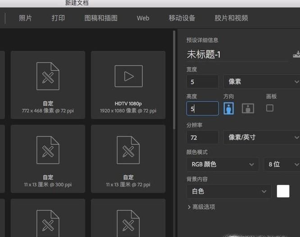Switch to the 图稿和插图 tab

101,18
